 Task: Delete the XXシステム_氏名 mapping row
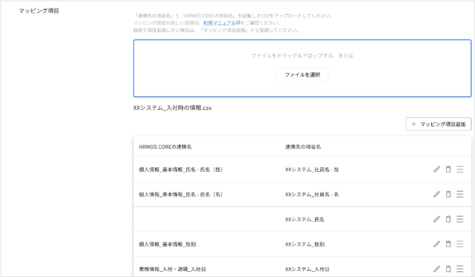coord(448,219)
